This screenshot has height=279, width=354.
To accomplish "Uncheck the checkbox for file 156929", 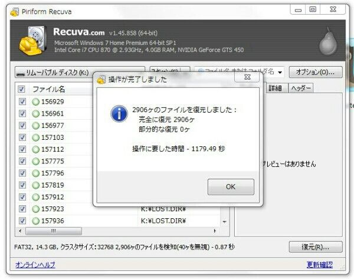I will pos(22,101).
